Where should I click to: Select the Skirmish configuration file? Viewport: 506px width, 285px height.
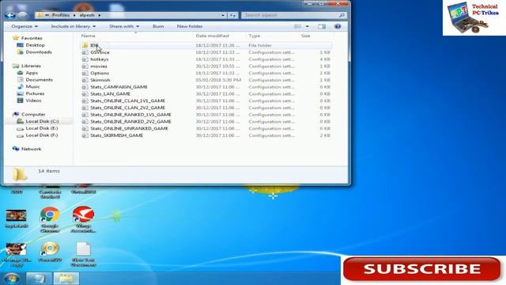(100, 80)
